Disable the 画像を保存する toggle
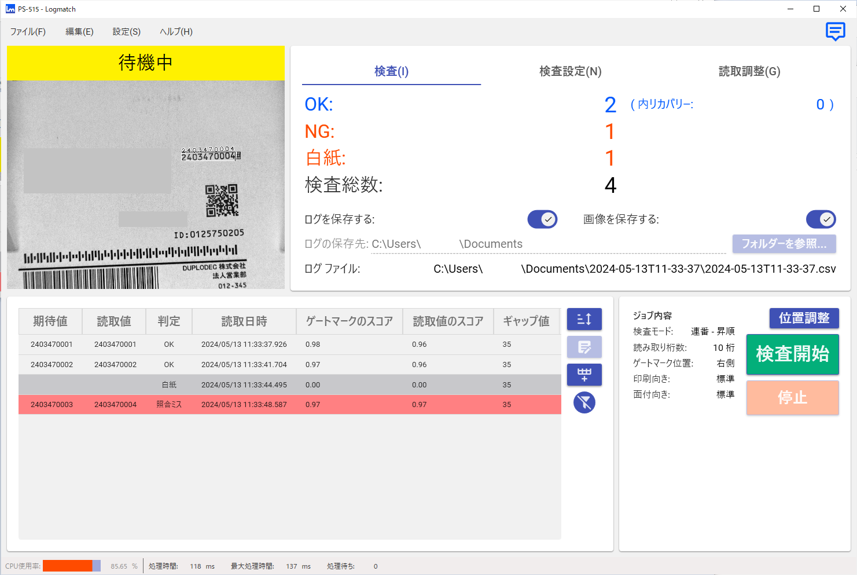This screenshot has width=857, height=575. tap(821, 219)
